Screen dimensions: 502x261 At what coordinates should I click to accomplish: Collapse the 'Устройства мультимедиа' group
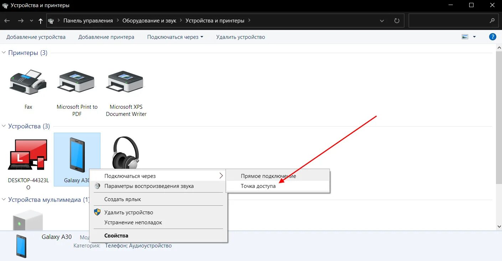4,200
